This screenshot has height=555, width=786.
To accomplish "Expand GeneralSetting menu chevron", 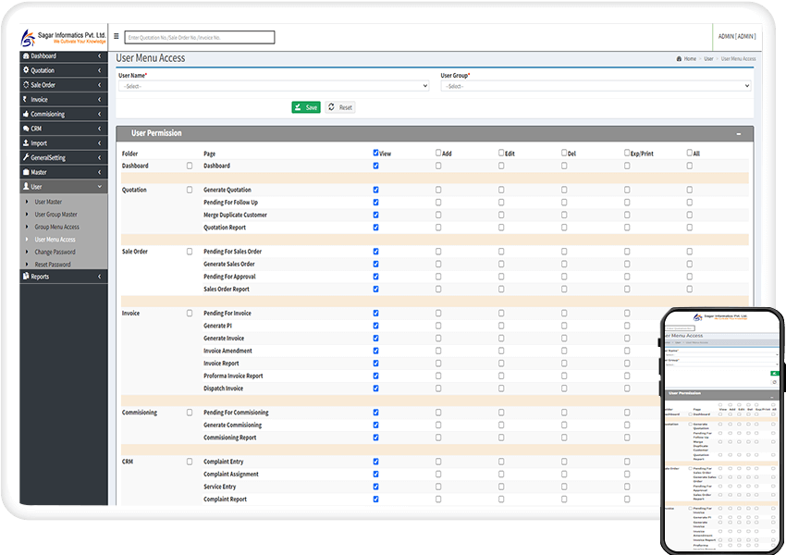I will pos(99,157).
